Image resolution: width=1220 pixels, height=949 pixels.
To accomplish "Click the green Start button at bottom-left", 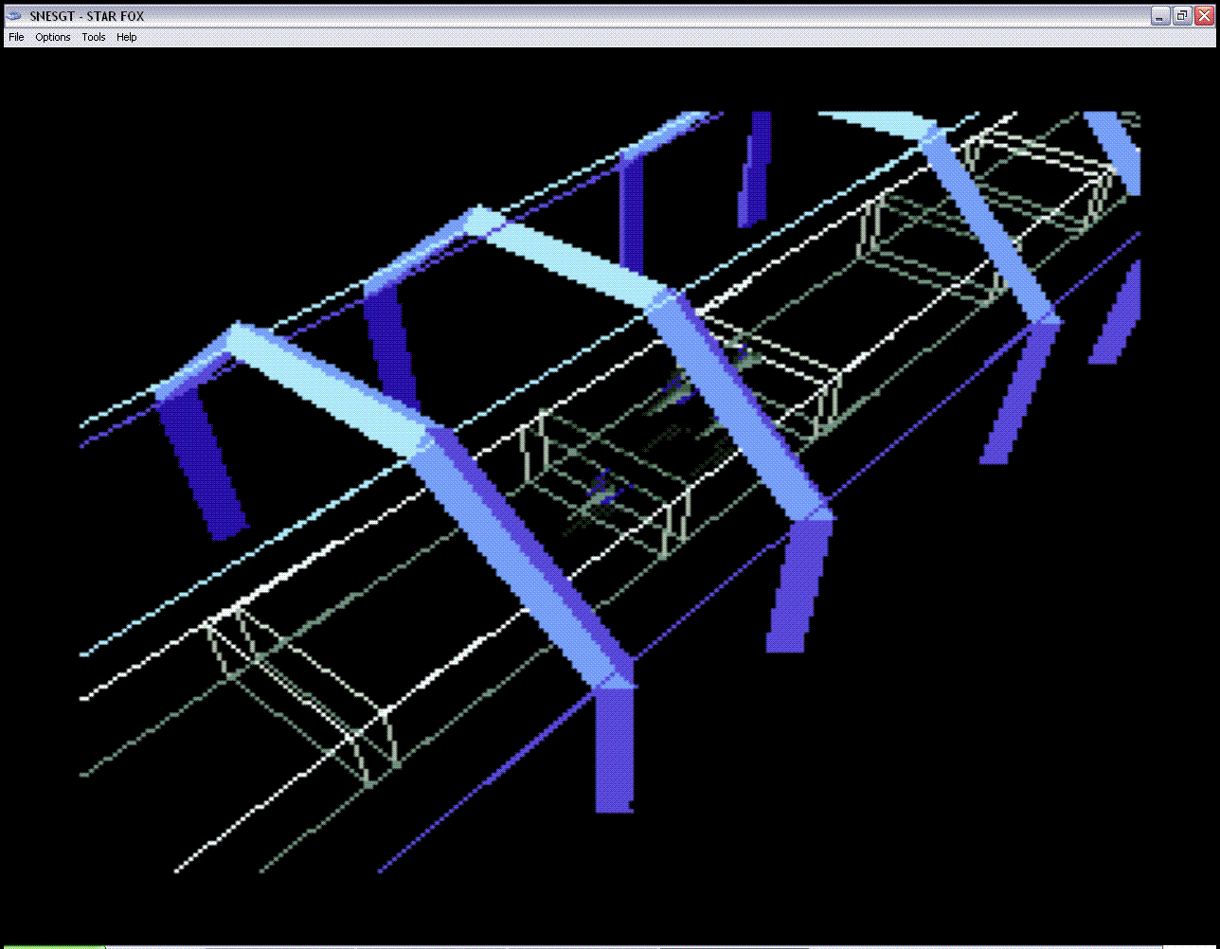I will pyautogui.click(x=52, y=945).
